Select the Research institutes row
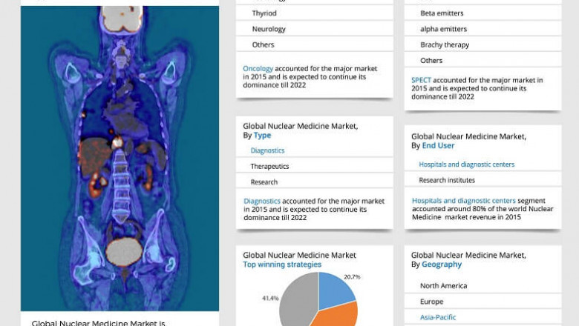The width and height of the screenshot is (579, 326). [482, 180]
